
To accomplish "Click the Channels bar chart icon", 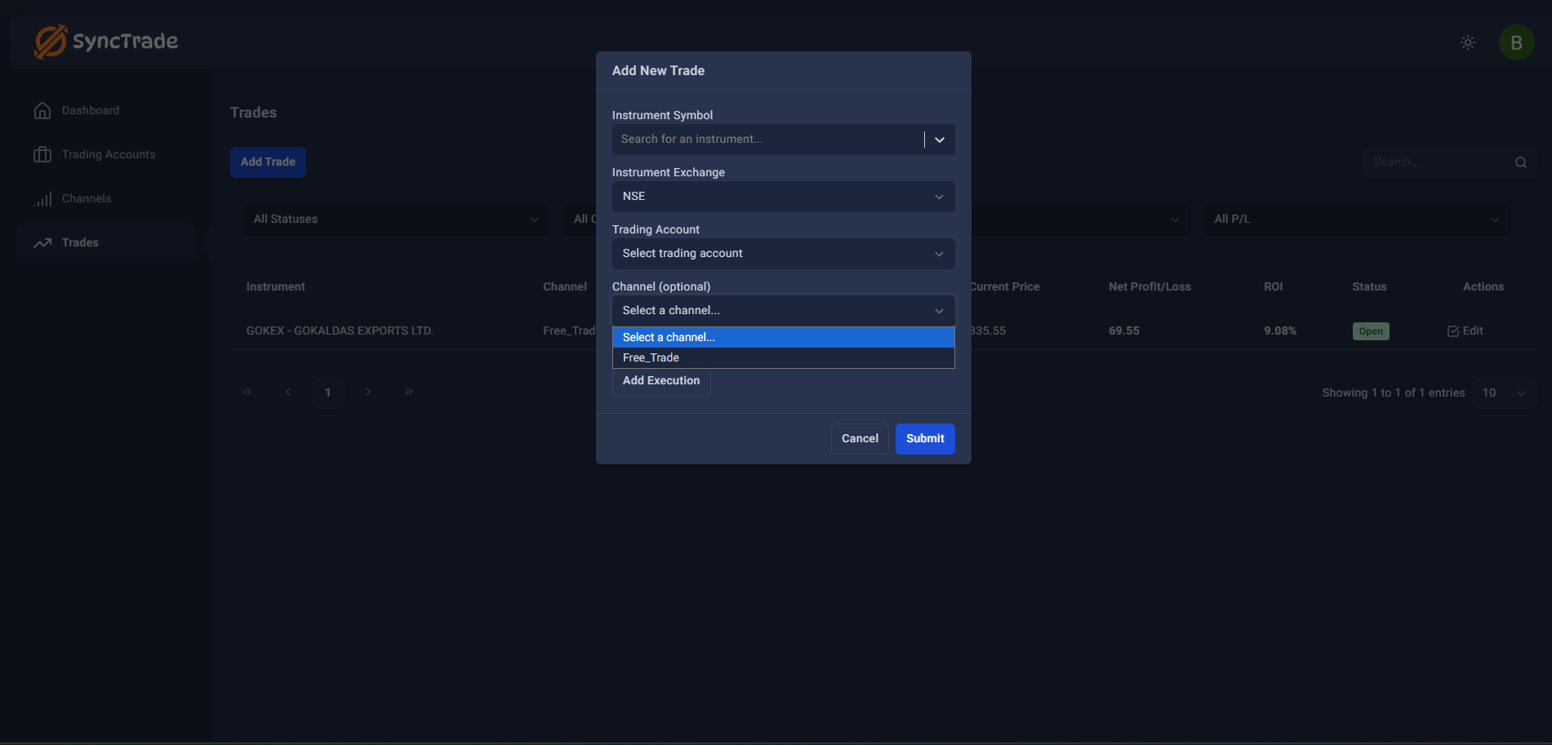I will (x=42, y=199).
